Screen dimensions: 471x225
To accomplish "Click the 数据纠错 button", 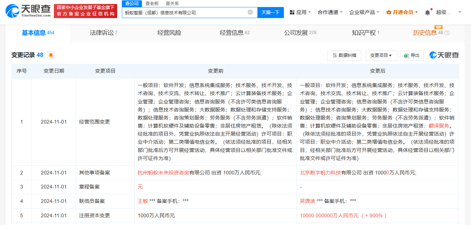I will [x=344, y=56].
